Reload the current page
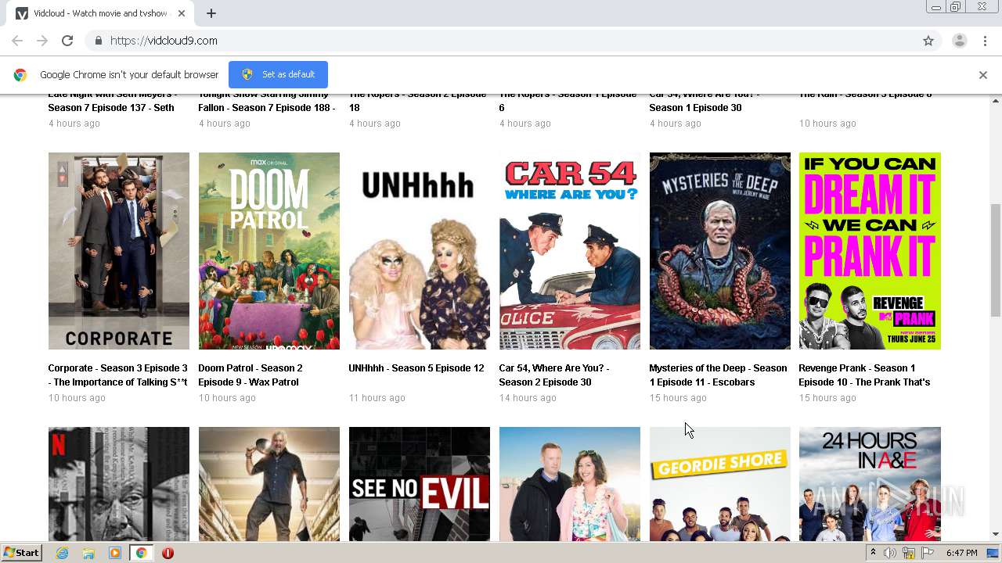Screen dimensions: 1002x563 [67, 41]
